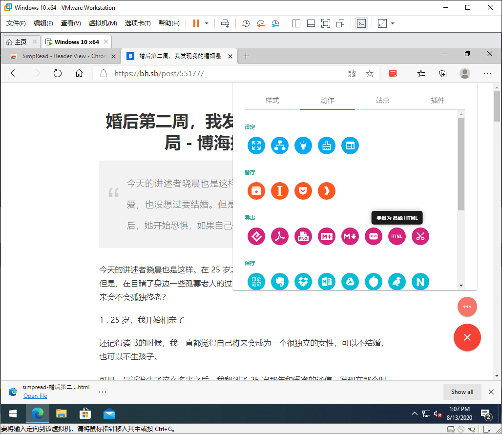Export the article as PDF
502x434 pixels.
pyautogui.click(x=279, y=236)
